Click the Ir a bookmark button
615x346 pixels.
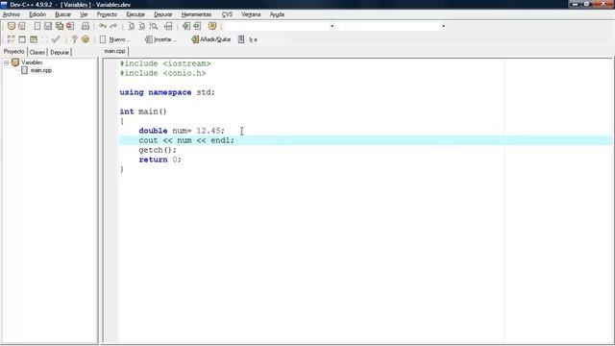click(248, 39)
